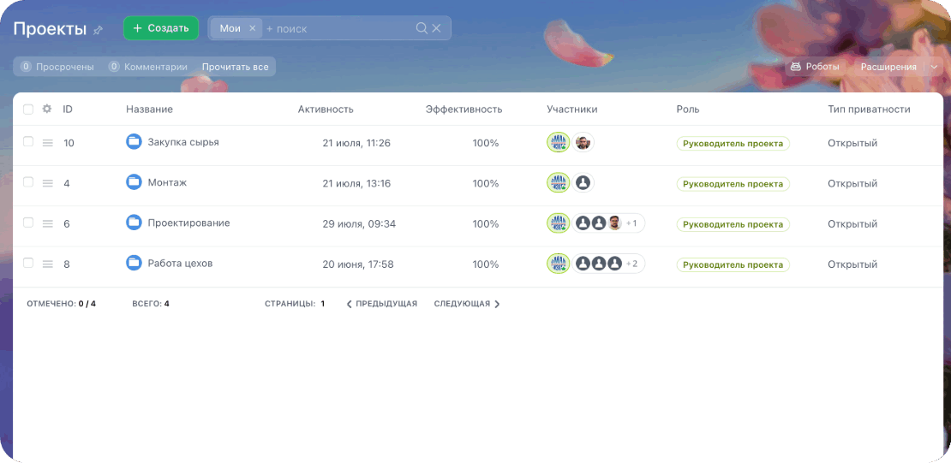This screenshot has height=463, width=951.
Task: Click folder icon of Закупка сырья
Action: pyautogui.click(x=134, y=142)
